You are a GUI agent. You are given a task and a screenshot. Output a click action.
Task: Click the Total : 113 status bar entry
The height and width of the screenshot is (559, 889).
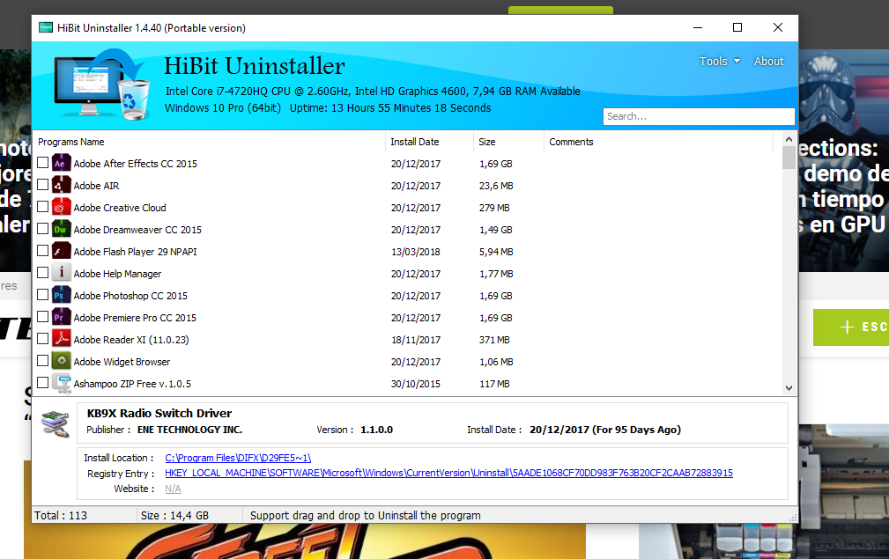[61, 515]
